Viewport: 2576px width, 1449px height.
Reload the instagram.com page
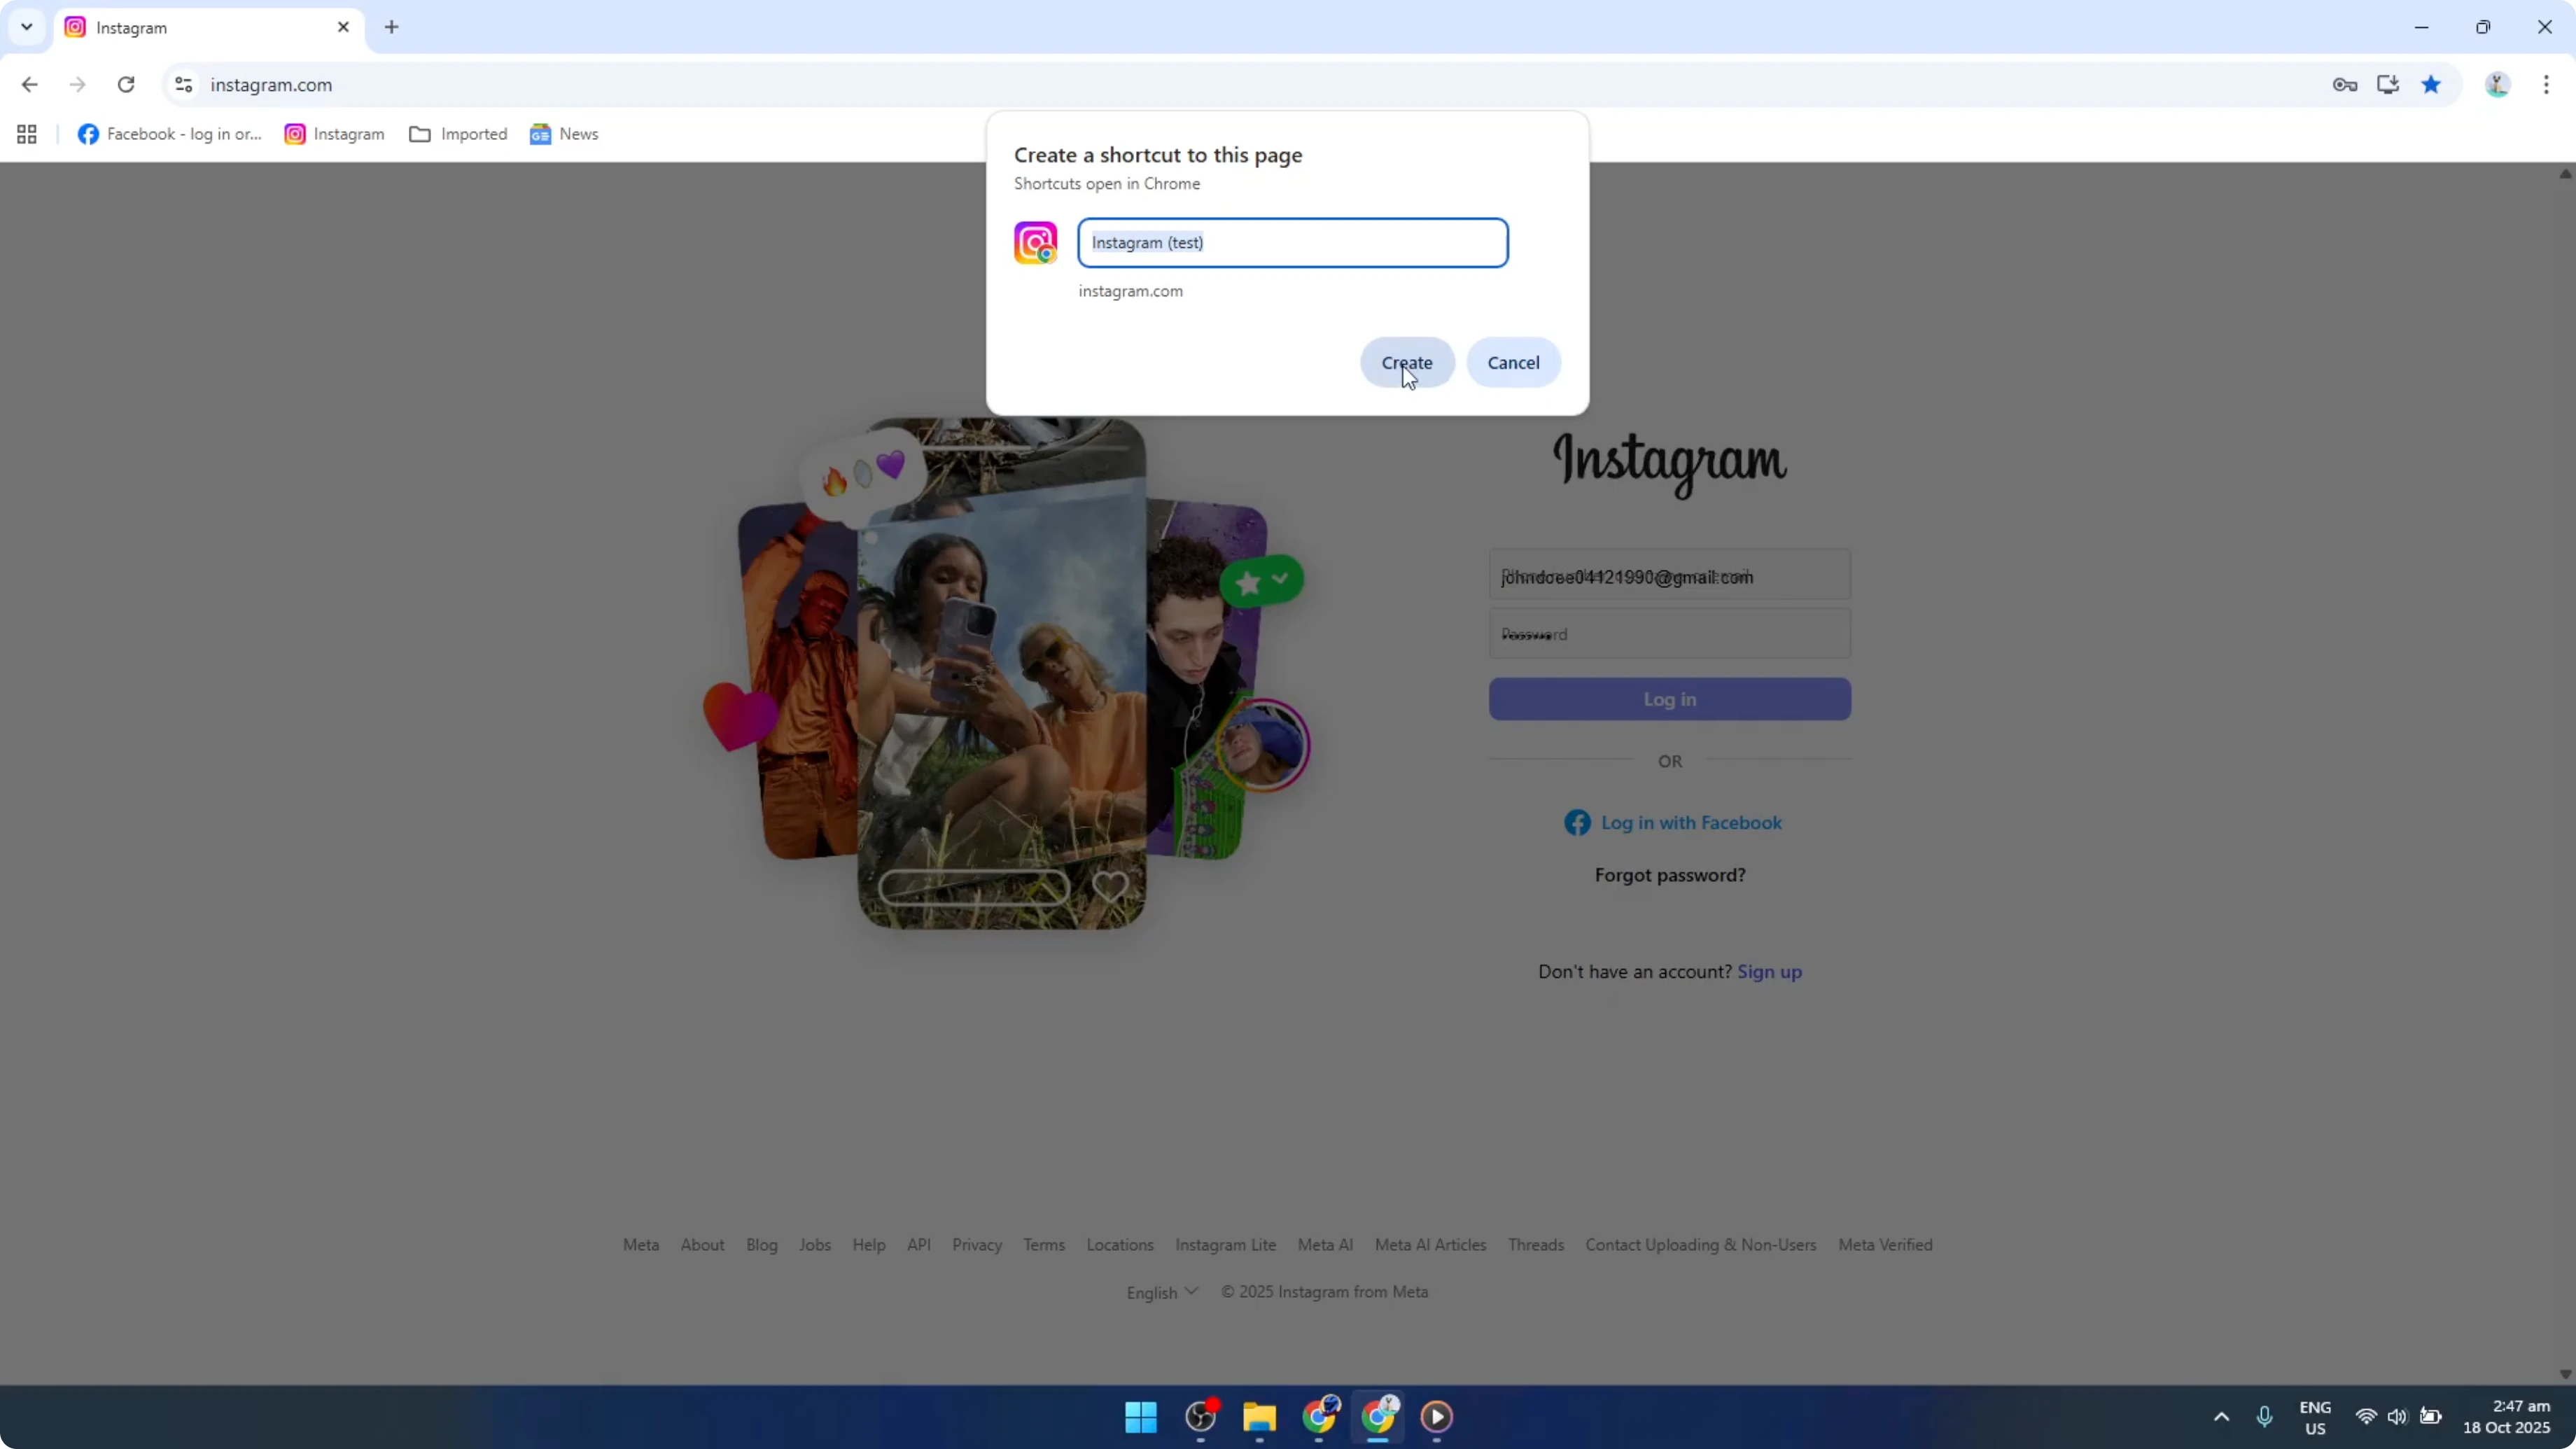(x=126, y=85)
